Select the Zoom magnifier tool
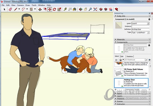Image resolution: width=153 pixels, height=106 pixels. (90, 9)
